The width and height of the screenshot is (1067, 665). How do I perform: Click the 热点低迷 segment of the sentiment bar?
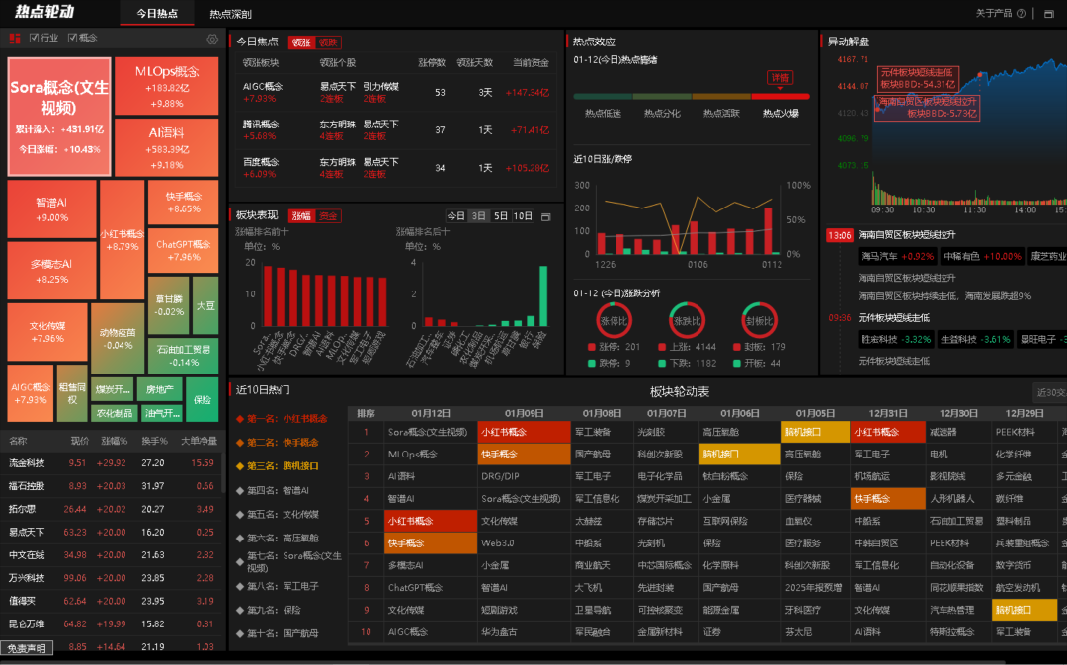(603, 97)
